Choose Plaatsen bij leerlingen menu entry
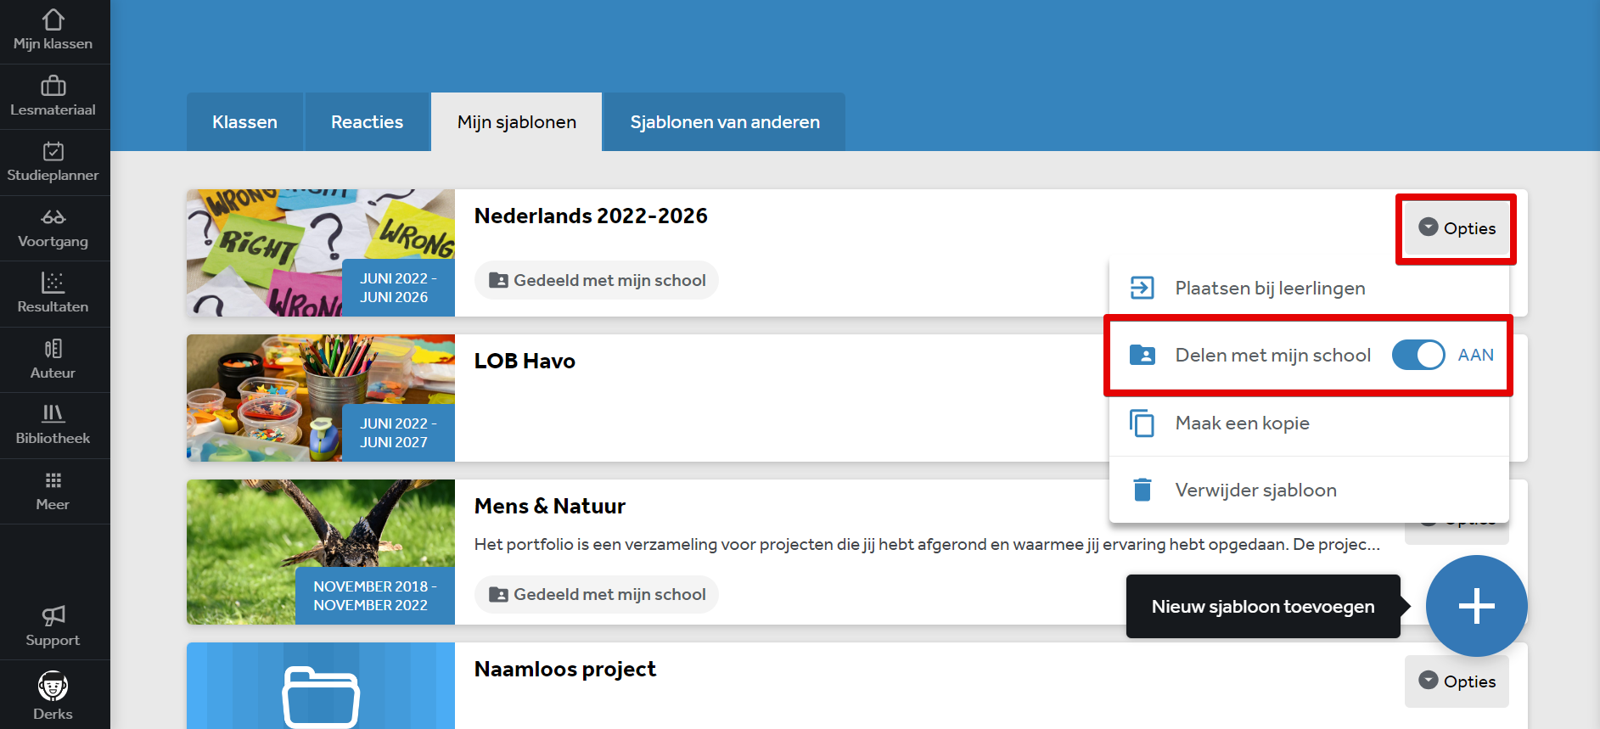Viewport: 1600px width, 729px height. point(1309,288)
